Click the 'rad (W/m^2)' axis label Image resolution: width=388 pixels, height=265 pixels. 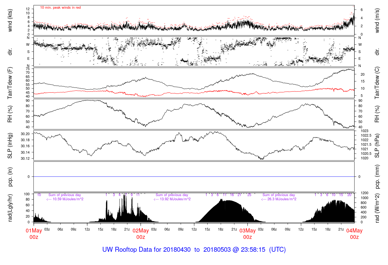click(377, 208)
